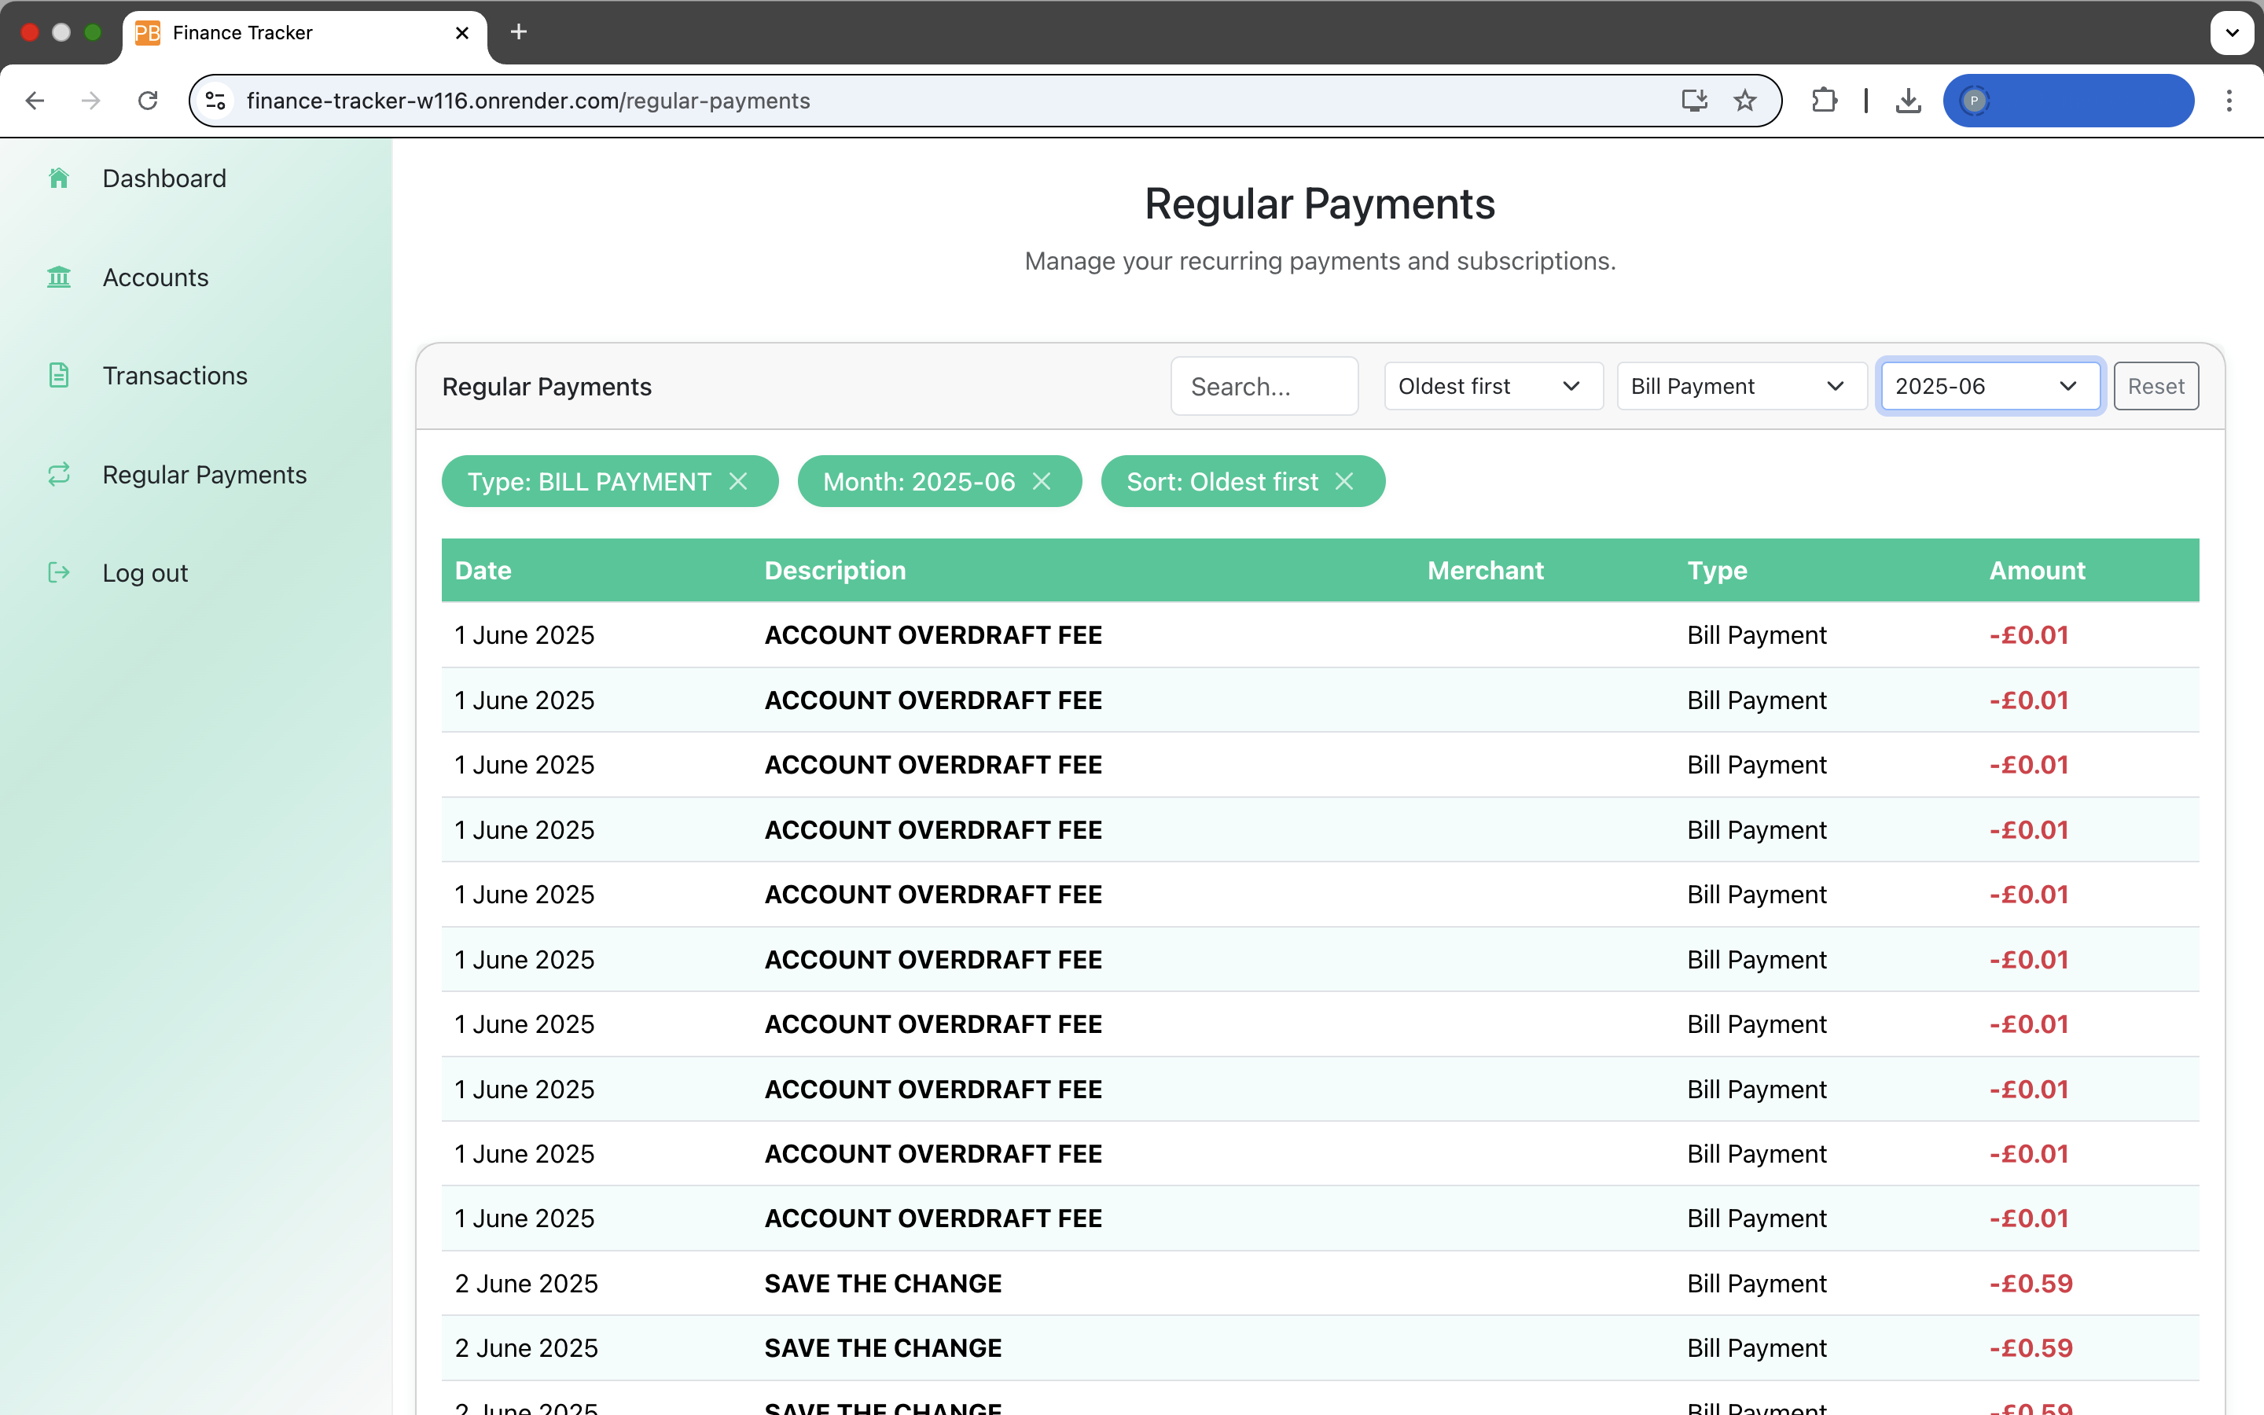Go to Transactions in sidebar
This screenshot has height=1415, width=2264.
[175, 375]
